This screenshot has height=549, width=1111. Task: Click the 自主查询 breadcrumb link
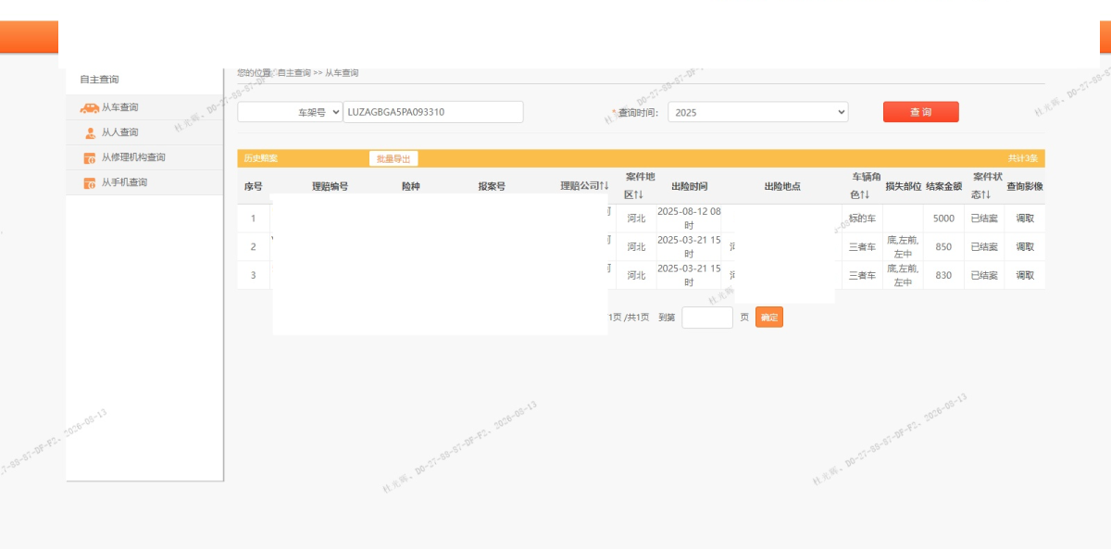coord(294,72)
